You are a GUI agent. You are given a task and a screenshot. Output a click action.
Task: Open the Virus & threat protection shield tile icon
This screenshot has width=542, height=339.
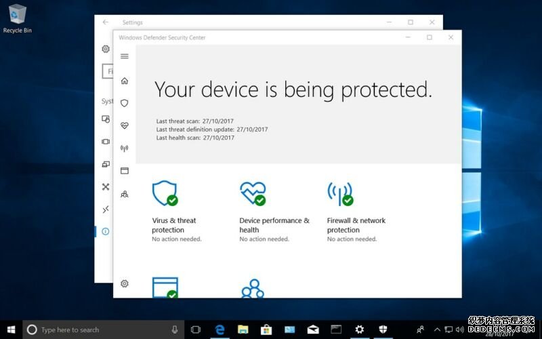(165, 193)
